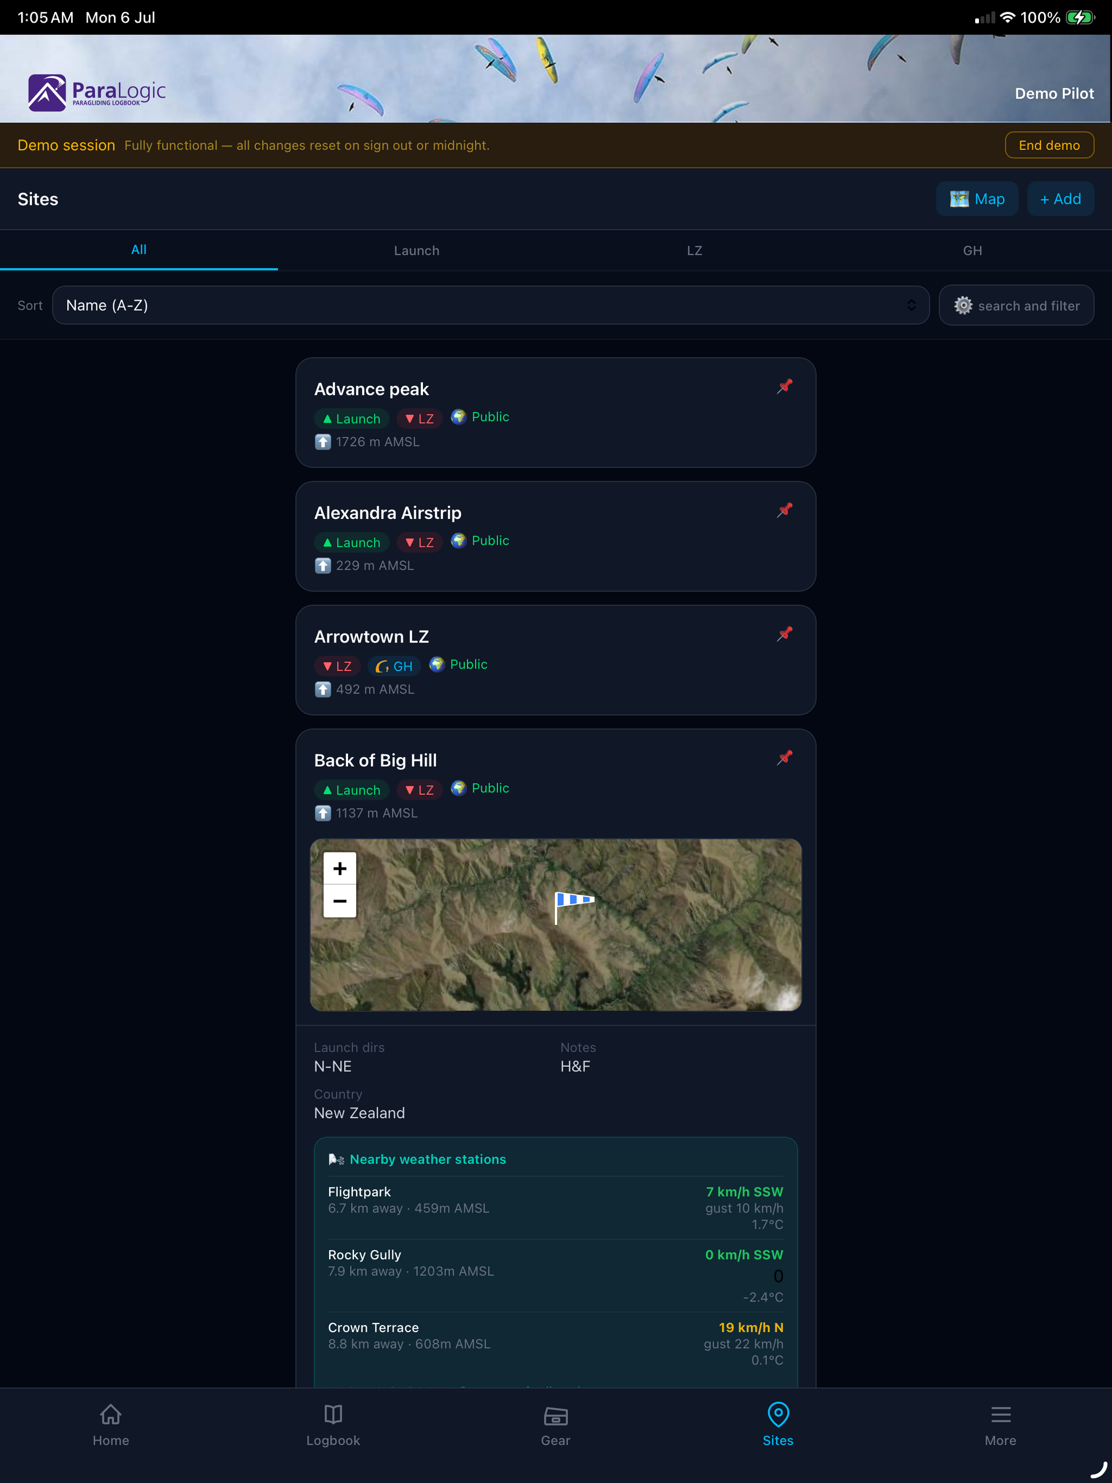1112x1483 pixels.
Task: Click the Sites page heading
Action: point(38,199)
